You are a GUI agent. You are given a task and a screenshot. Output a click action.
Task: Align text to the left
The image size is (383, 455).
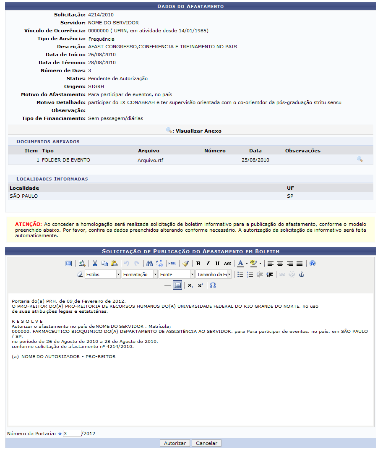(x=271, y=264)
